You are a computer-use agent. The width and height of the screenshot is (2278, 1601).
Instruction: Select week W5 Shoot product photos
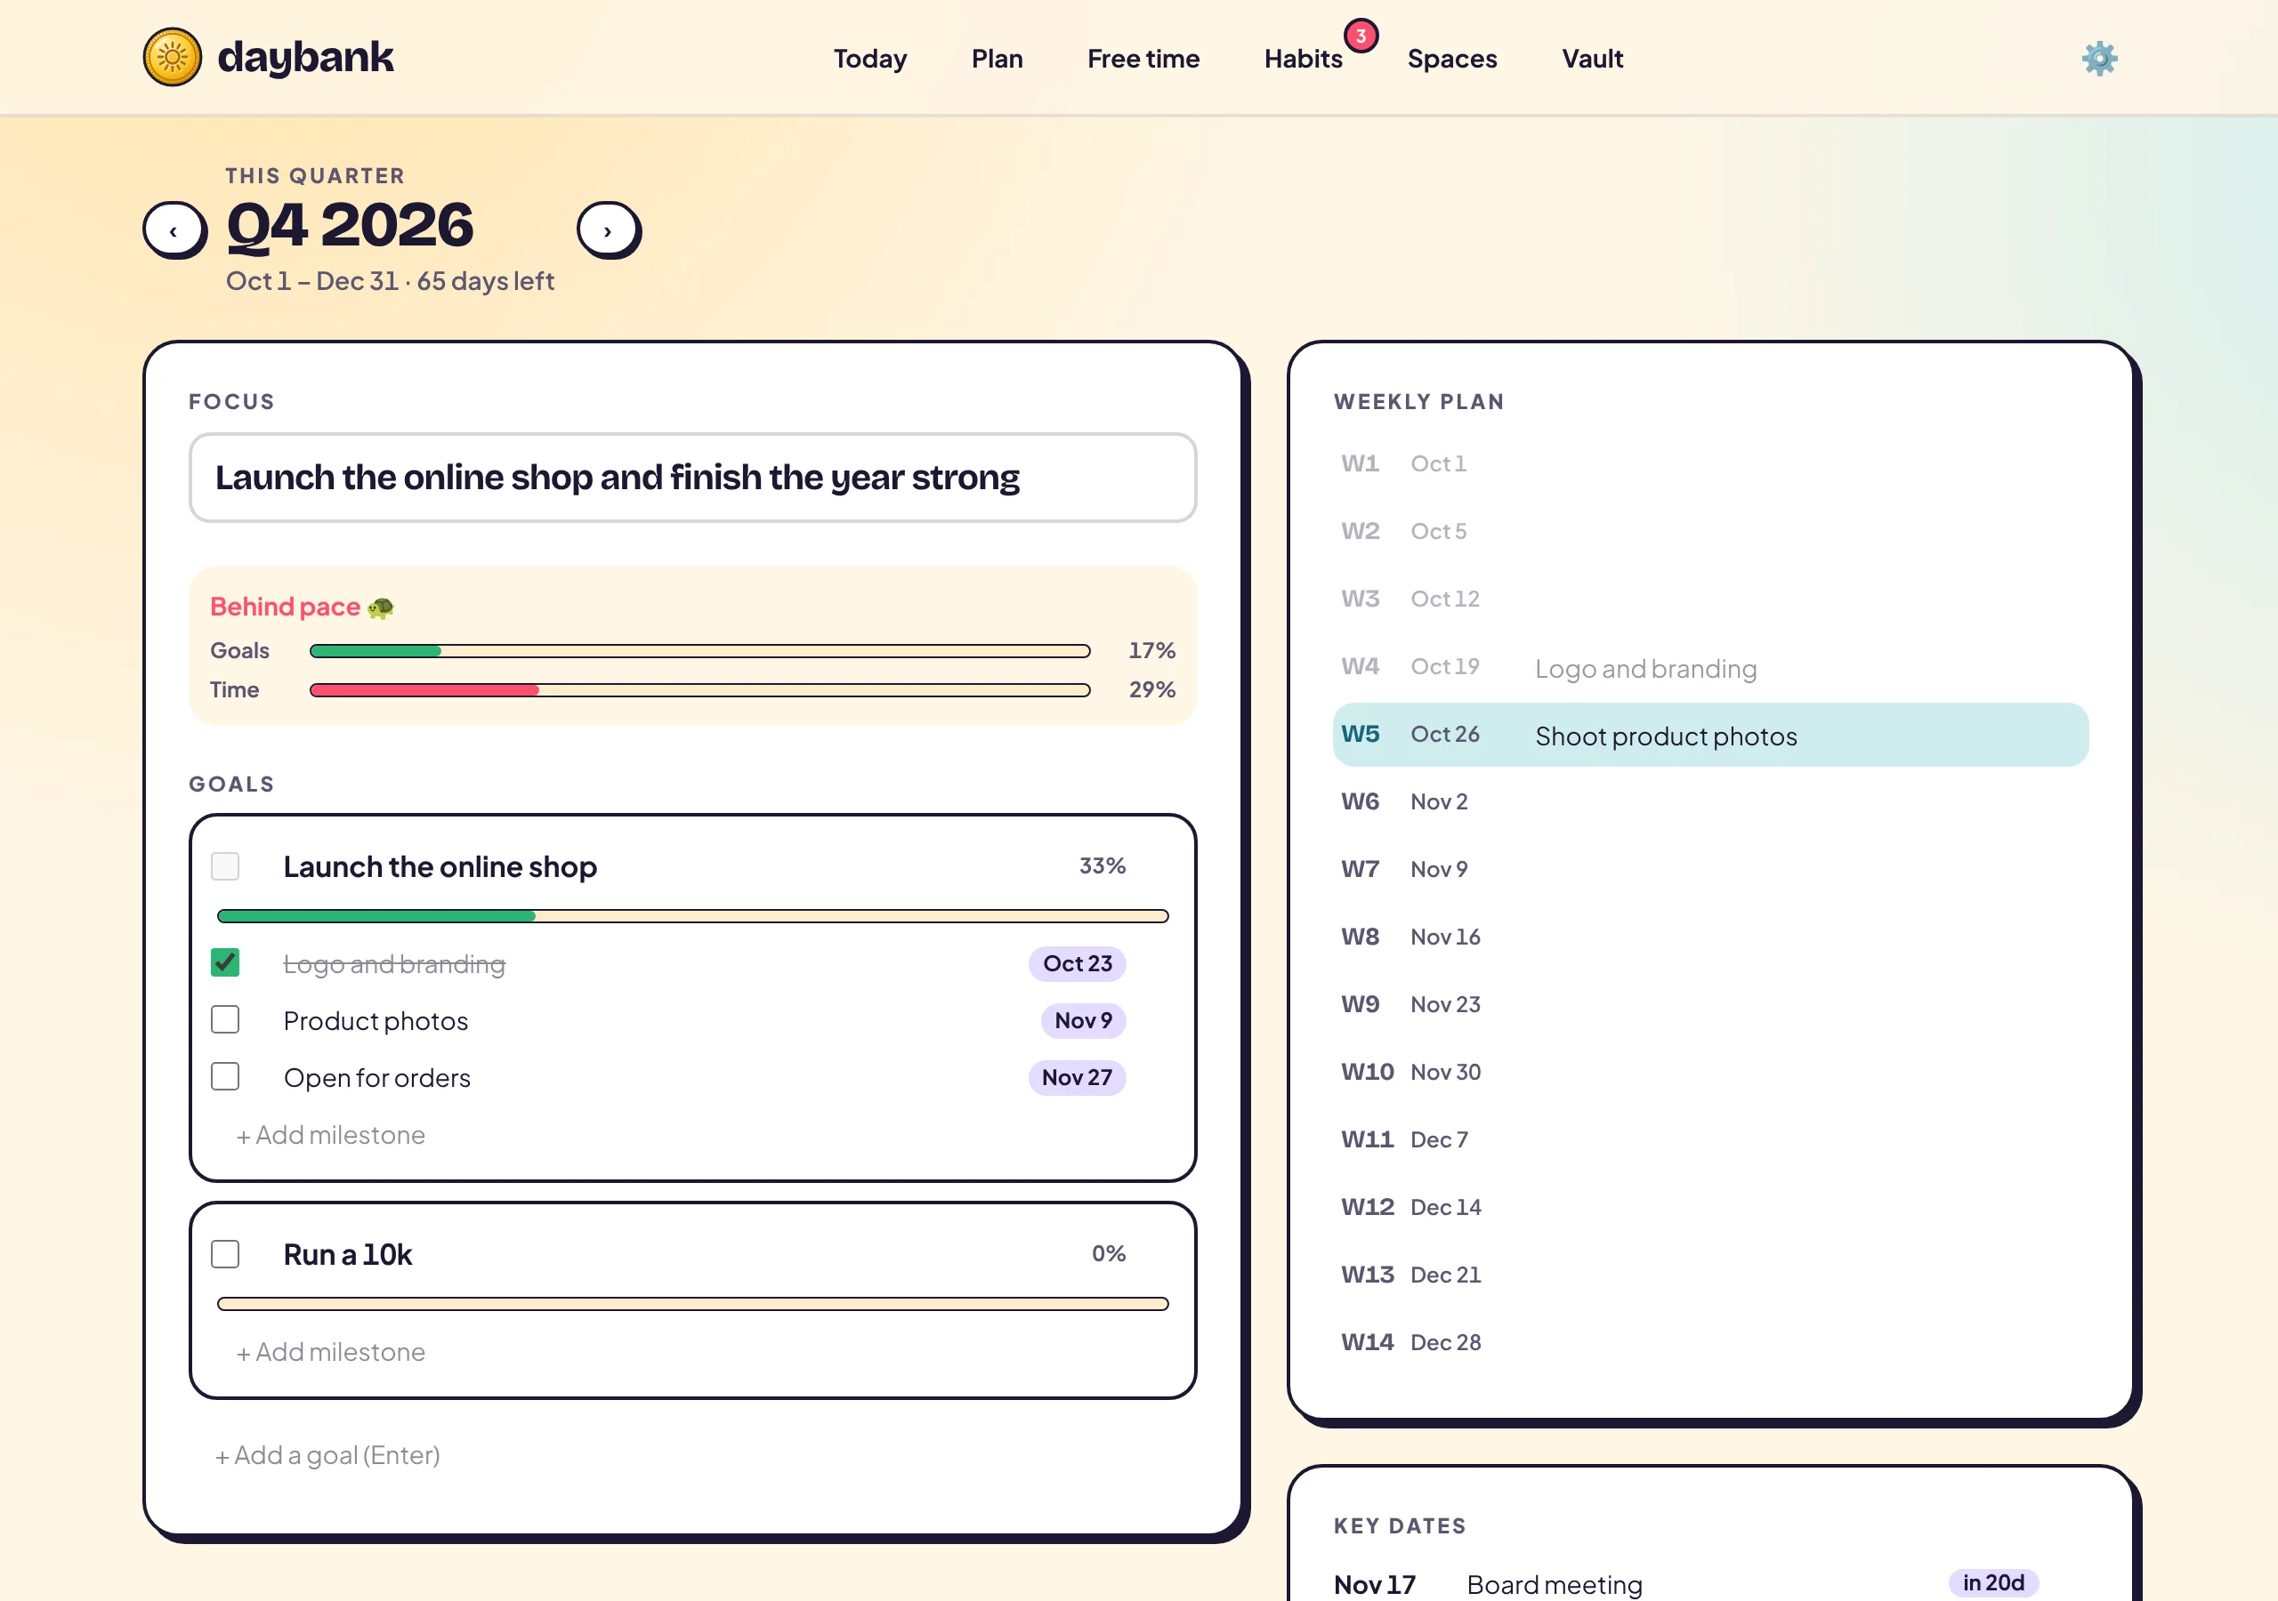click(x=1710, y=735)
